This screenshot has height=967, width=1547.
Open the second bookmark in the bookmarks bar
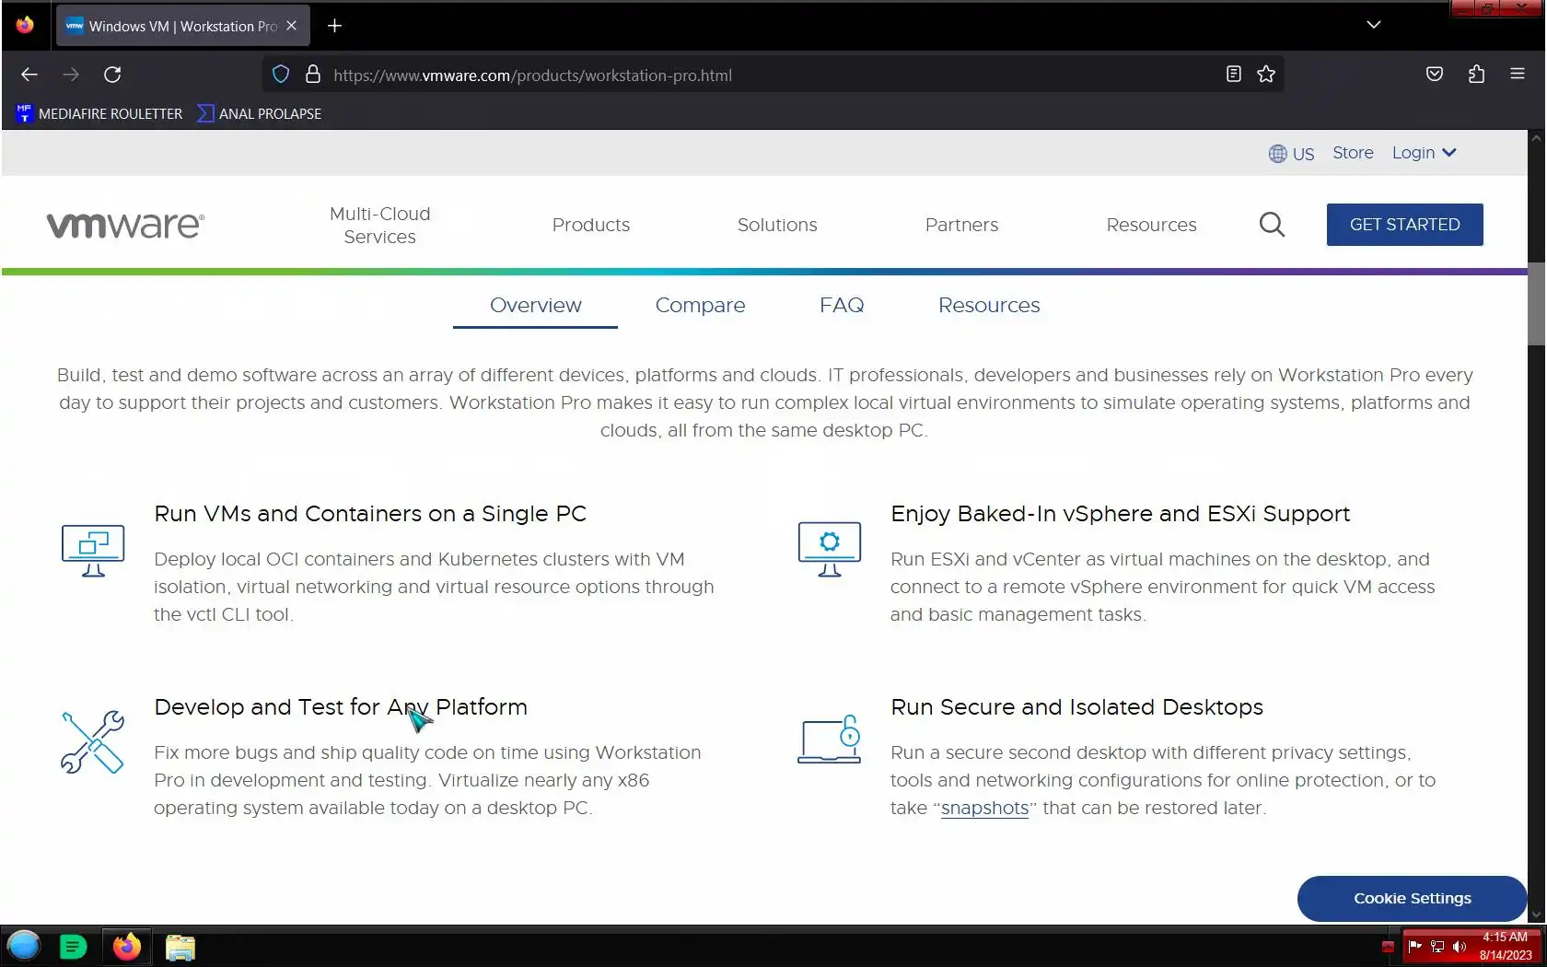point(260,113)
